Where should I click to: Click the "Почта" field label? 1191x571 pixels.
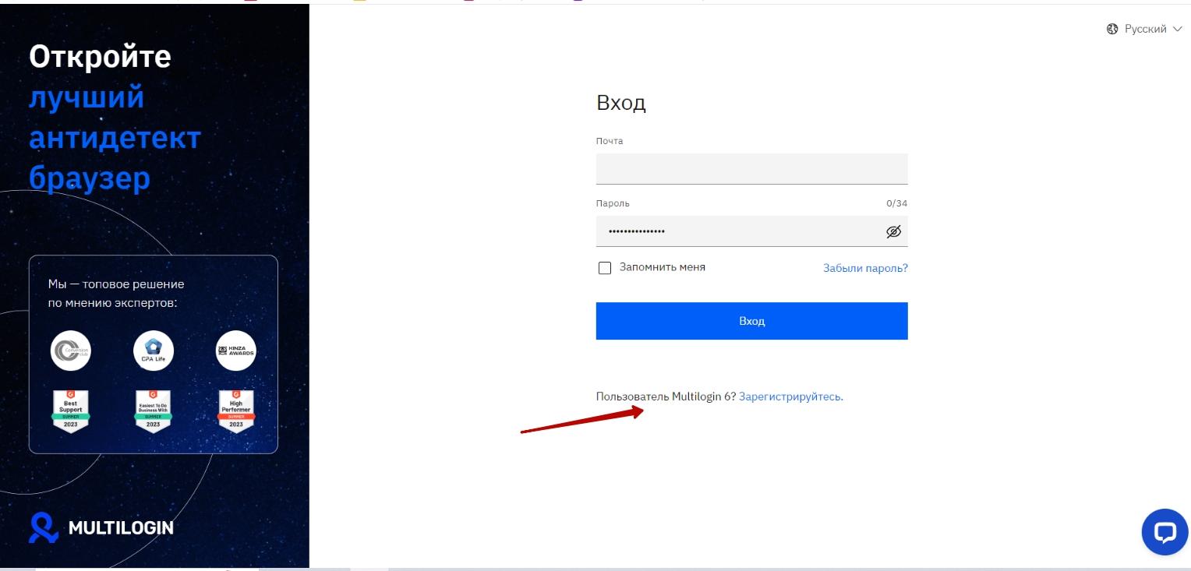[610, 141]
